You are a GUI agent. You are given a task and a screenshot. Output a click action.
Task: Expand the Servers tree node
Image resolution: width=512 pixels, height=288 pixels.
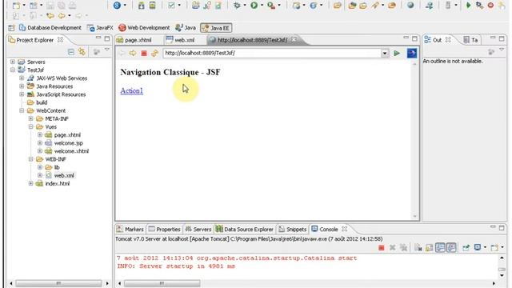[x=13, y=62]
